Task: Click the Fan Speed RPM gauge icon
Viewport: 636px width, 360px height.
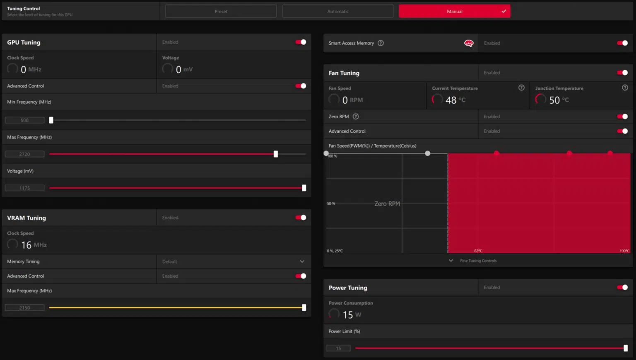Action: [x=334, y=99]
